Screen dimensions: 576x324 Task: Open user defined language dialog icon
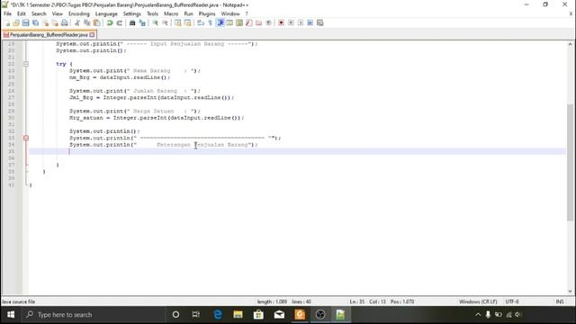point(229,22)
